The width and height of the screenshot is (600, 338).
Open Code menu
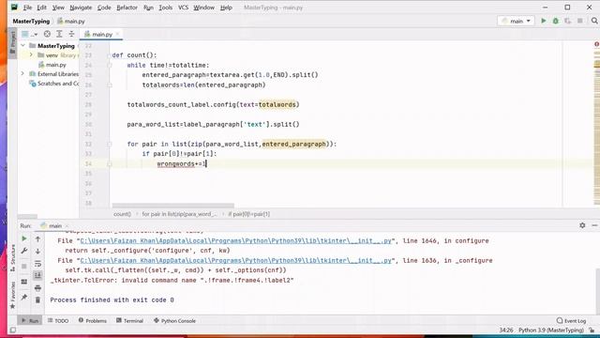(104, 8)
